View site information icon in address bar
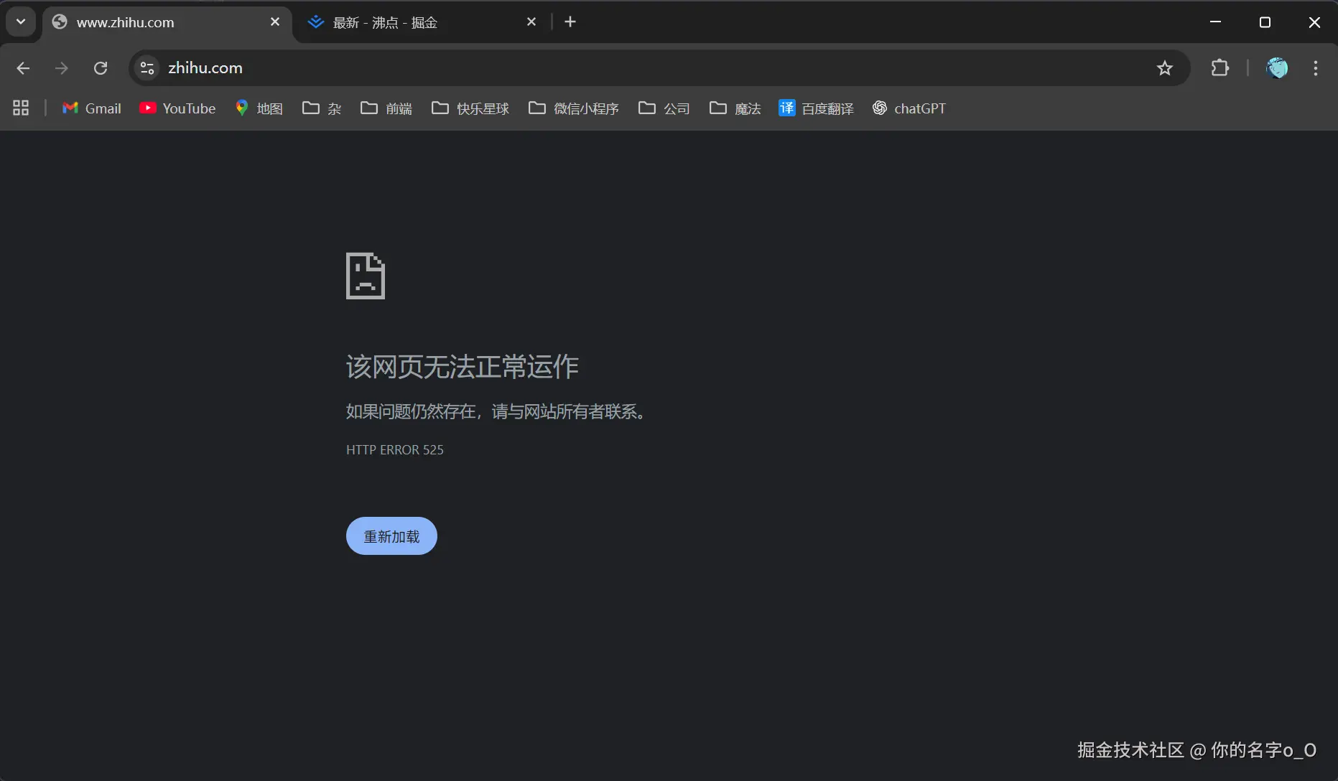Screen dimensions: 1338x781 (147, 68)
